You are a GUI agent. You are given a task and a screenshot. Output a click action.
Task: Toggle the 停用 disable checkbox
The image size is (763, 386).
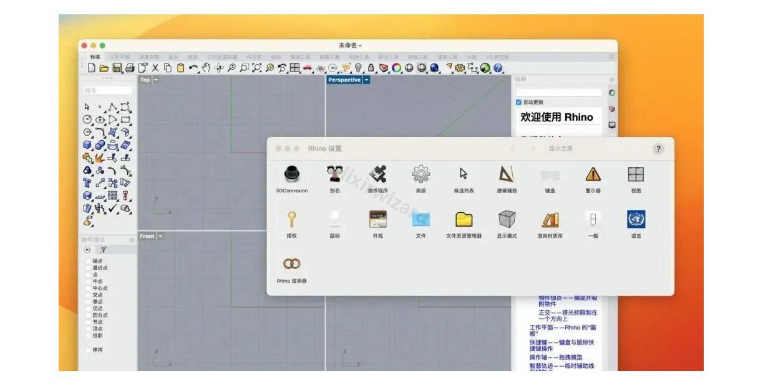pos(89,350)
